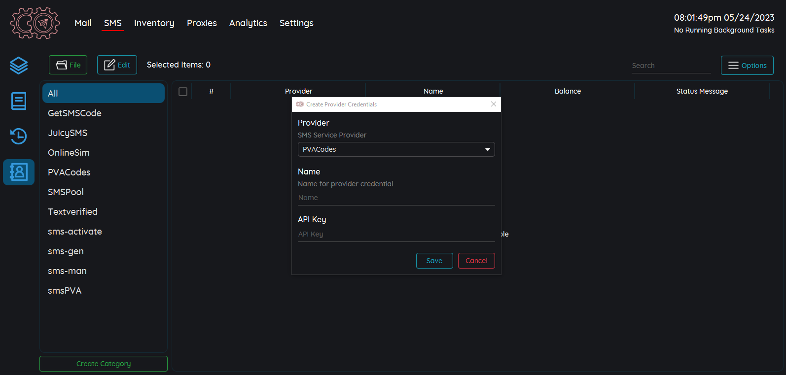Sort by the Status Message column header
This screenshot has height=375, width=786.
(x=702, y=91)
